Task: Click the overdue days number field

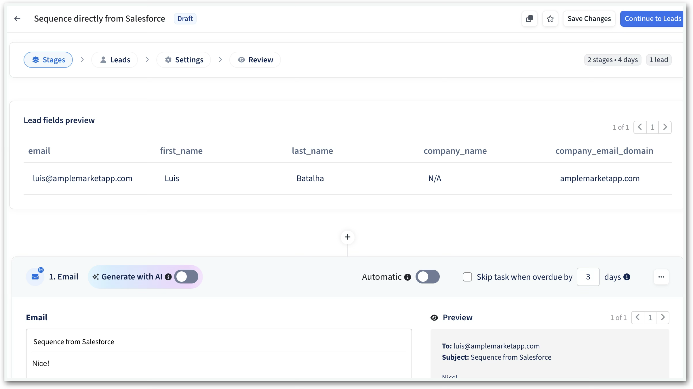Action: (x=588, y=277)
